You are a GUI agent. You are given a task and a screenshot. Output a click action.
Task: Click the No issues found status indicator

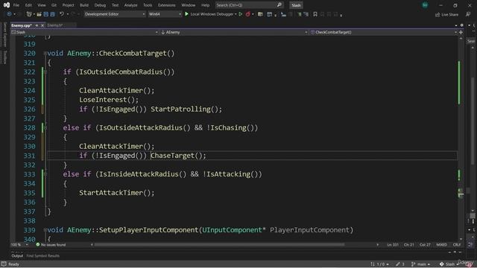click(x=51, y=245)
